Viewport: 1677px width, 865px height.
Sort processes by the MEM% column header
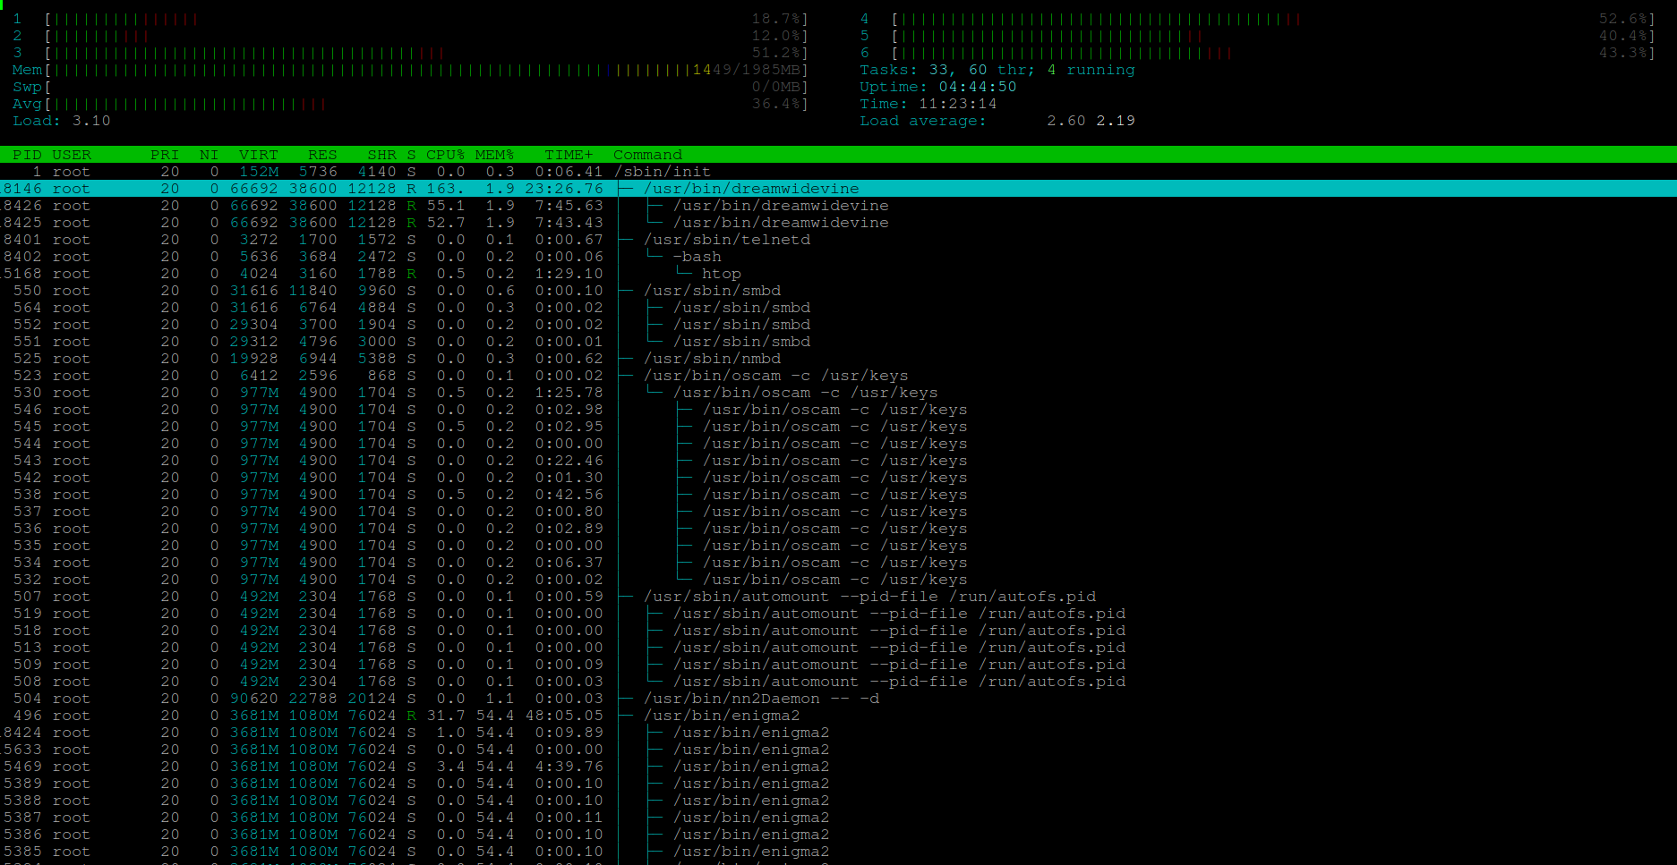point(494,155)
